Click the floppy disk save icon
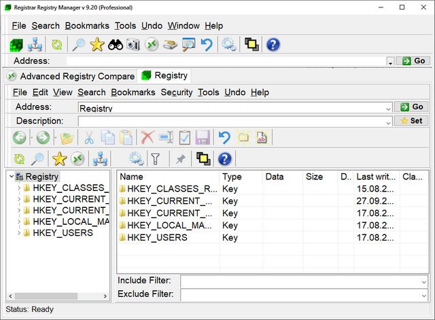The height and width of the screenshot is (320, 435). click(x=203, y=138)
